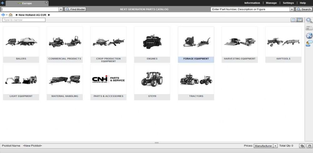The height and width of the screenshot is (153, 313).
Task: Open the CNH Parts & Service image
Action: [x=108, y=79]
